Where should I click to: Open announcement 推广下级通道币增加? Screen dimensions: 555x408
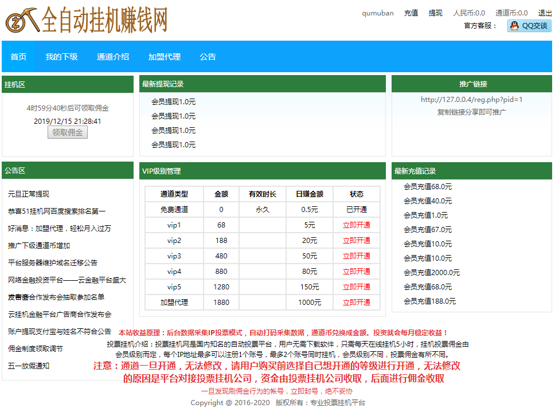[39, 246]
